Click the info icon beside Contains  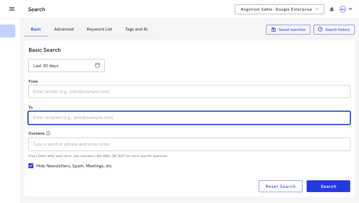(48, 133)
